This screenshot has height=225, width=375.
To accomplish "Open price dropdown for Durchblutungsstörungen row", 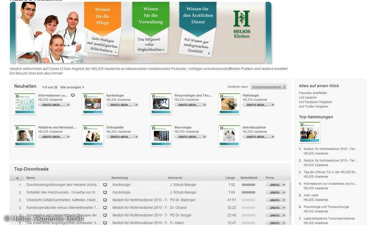I will [x=284, y=185].
